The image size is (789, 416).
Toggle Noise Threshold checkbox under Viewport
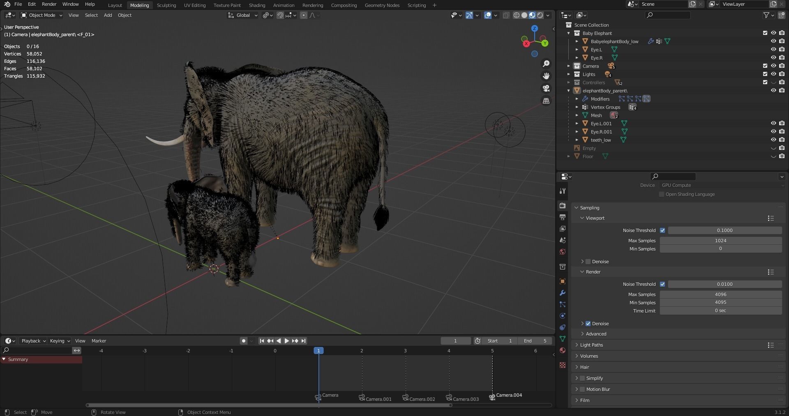pyautogui.click(x=662, y=230)
